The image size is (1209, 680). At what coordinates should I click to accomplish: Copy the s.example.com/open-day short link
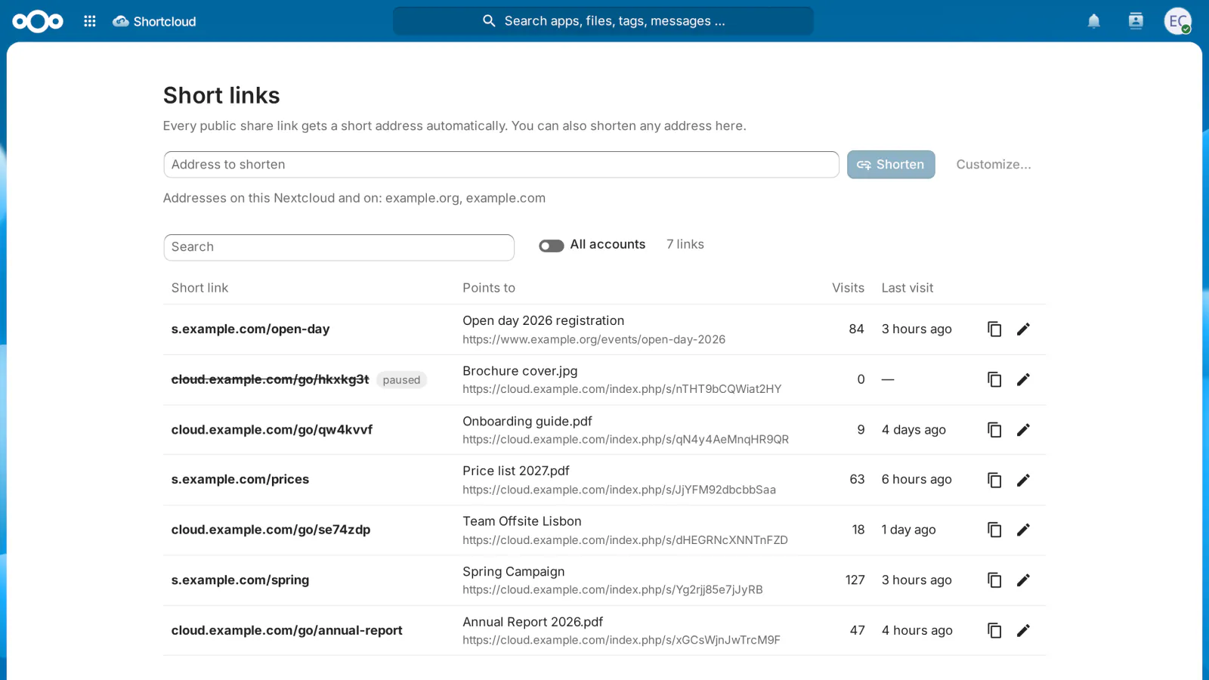tap(994, 329)
